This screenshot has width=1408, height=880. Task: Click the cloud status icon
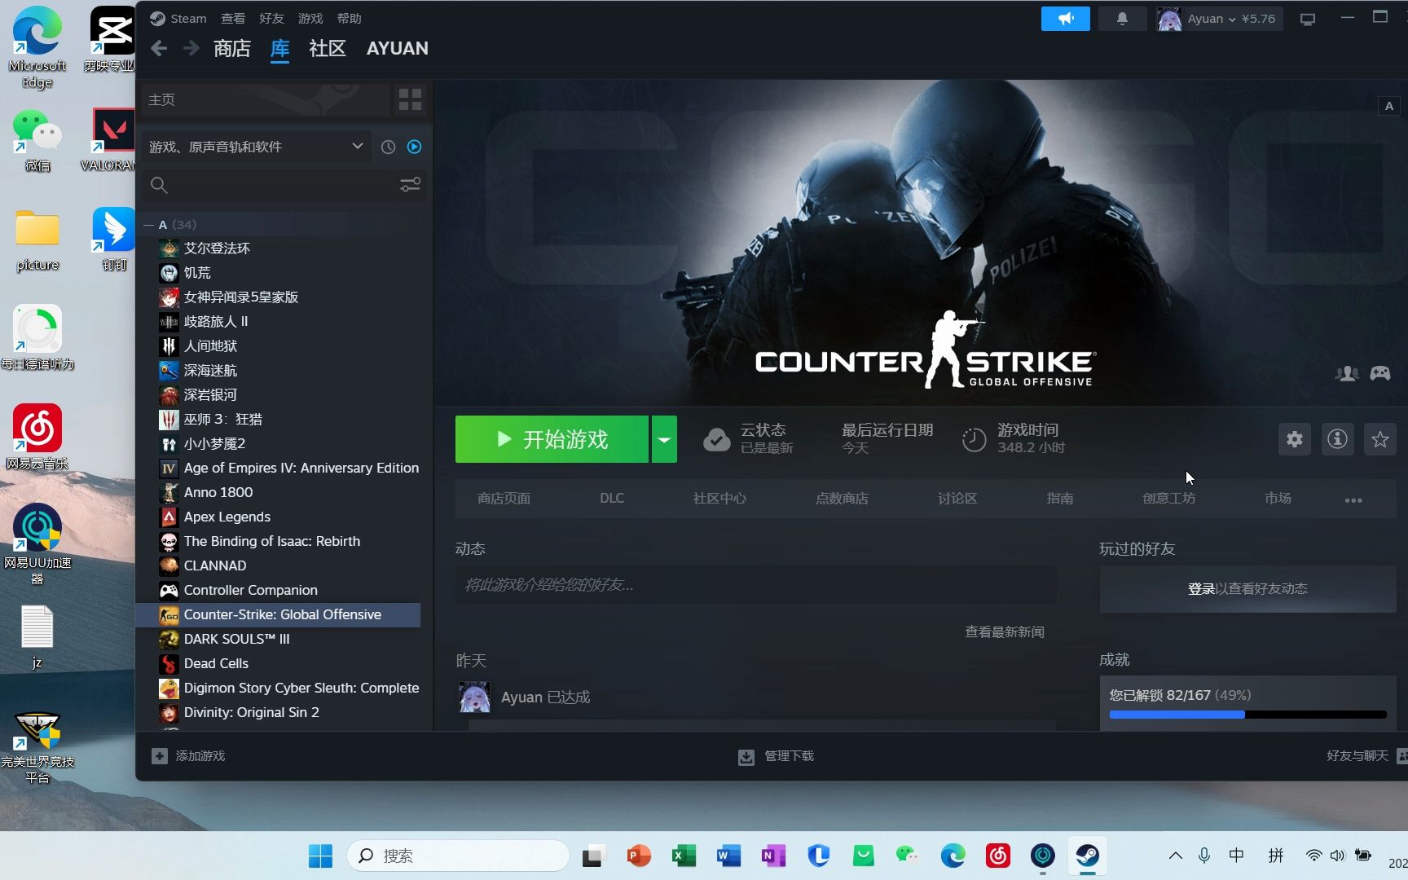tap(716, 440)
